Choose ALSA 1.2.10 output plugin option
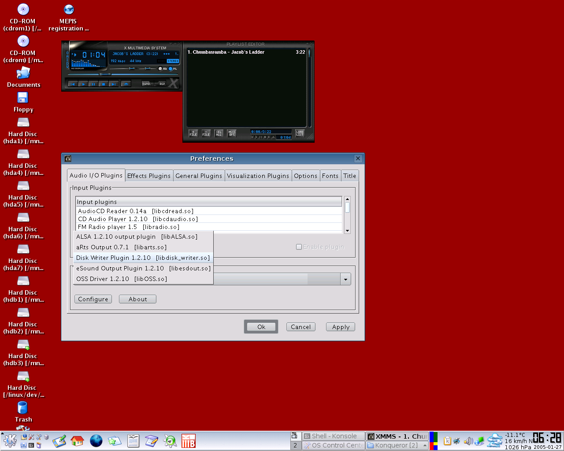Screen dimensions: 564x451 [x=143, y=237]
